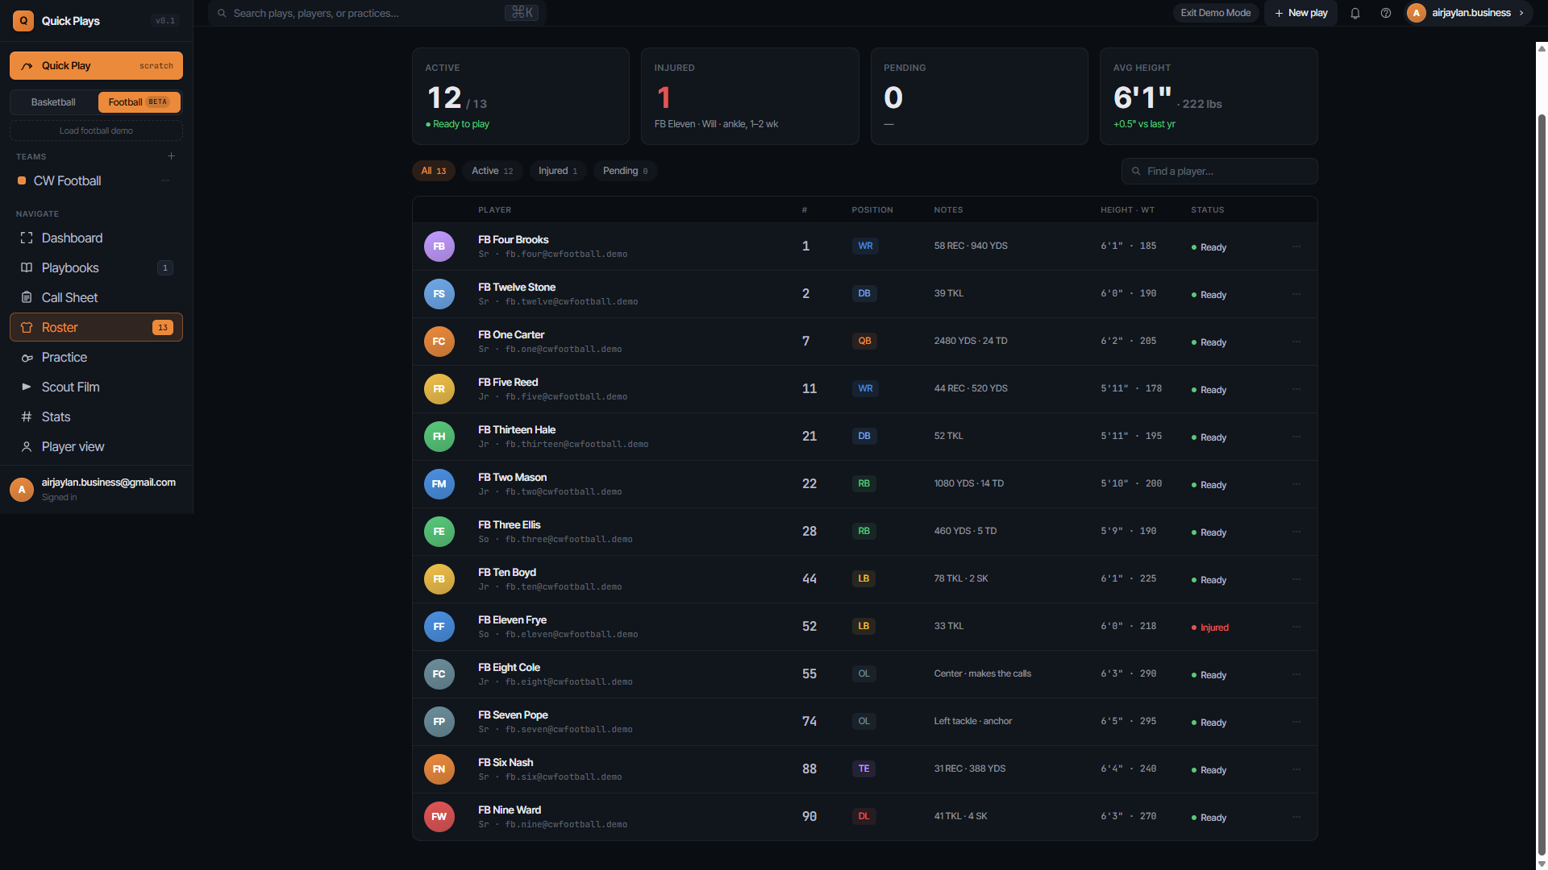The height and width of the screenshot is (870, 1548).
Task: Click FB Nine Ward red avatar
Action: (439, 817)
